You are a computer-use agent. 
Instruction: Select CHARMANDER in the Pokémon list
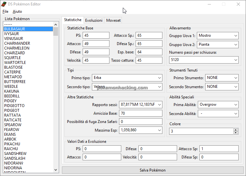(x=28, y=43)
